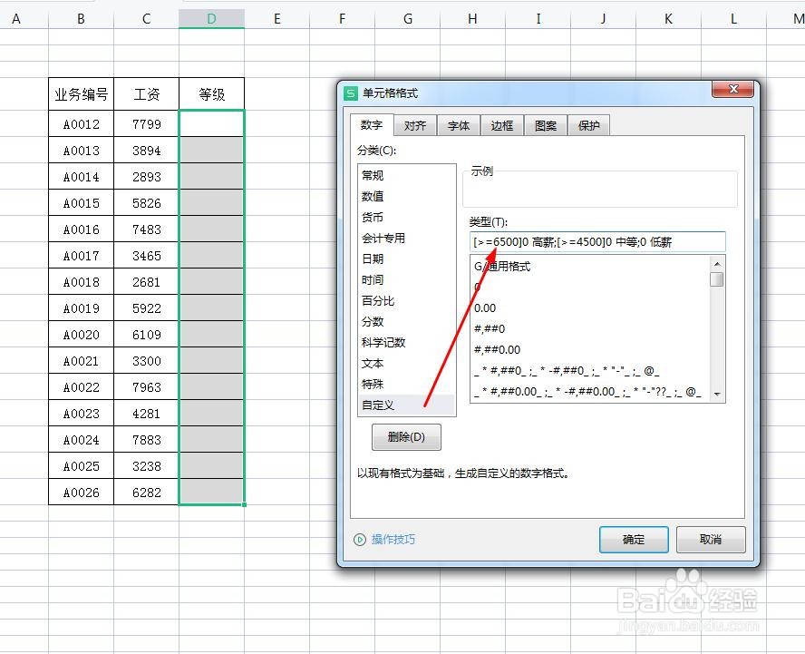This screenshot has height=654, width=805.
Task: Choose the #,##0.00 format in type list
Action: coord(590,350)
